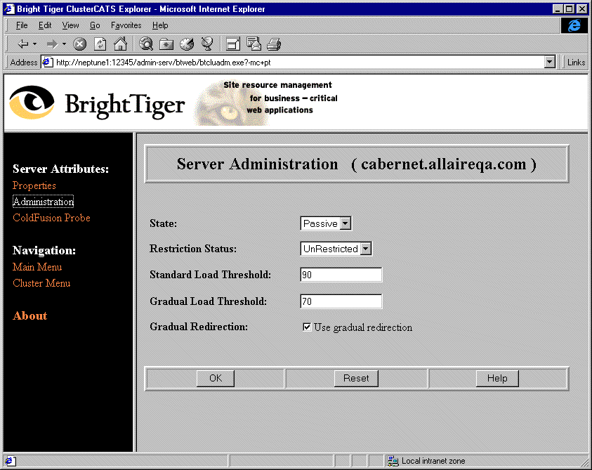
Task: Expand the State dropdown
Action: 345,223
